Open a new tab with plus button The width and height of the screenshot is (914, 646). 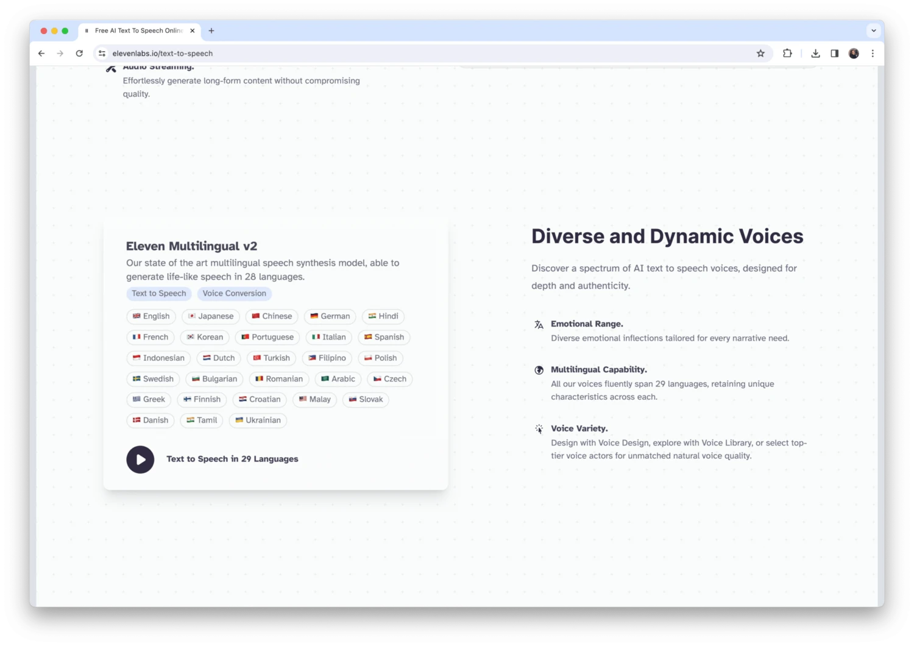pos(211,30)
